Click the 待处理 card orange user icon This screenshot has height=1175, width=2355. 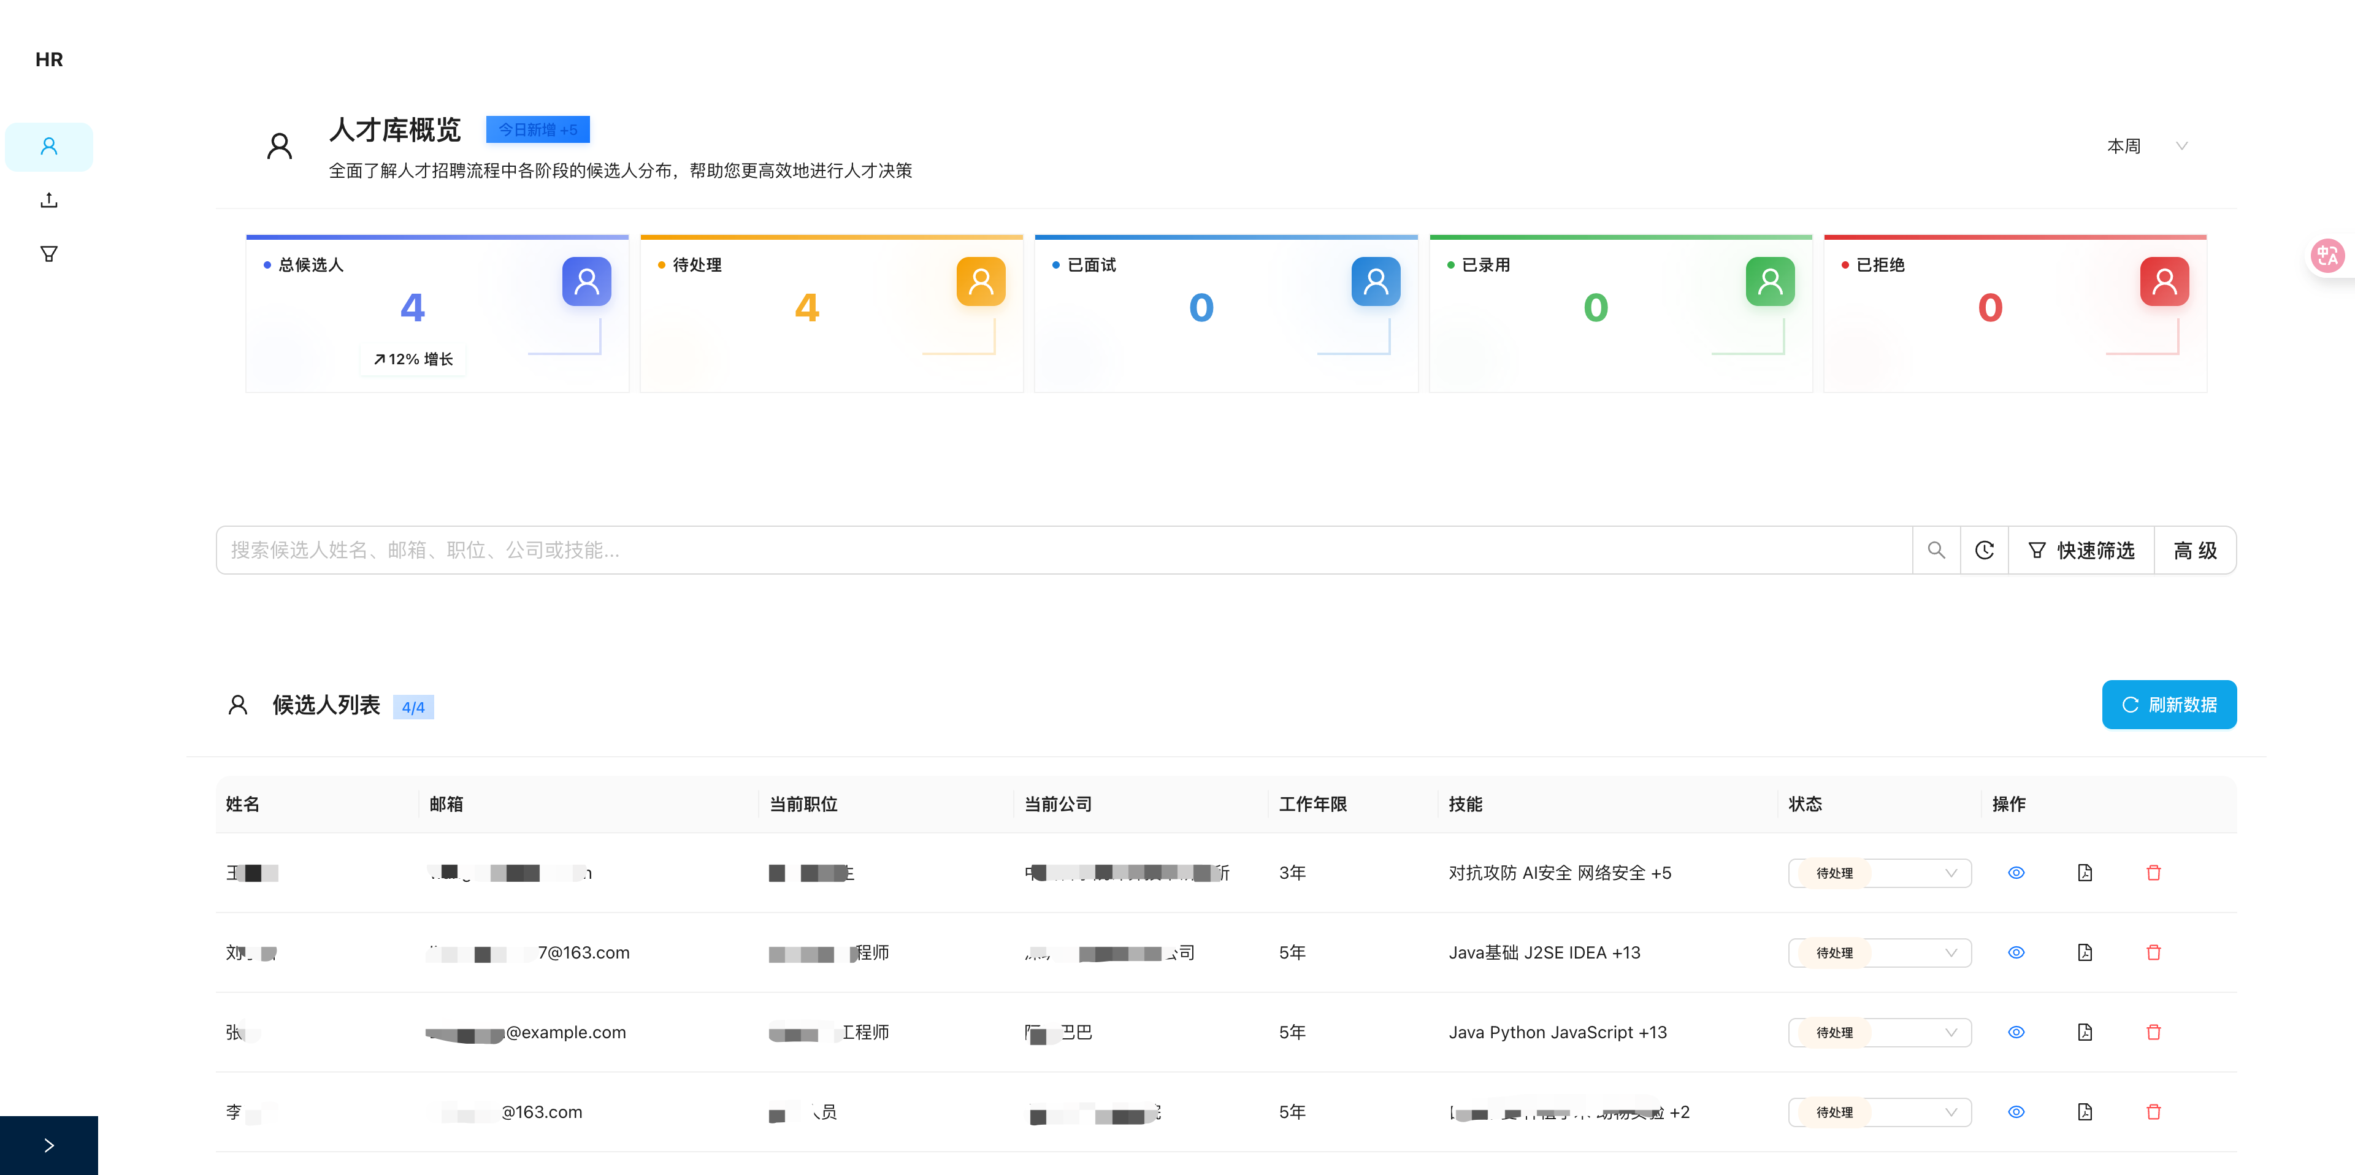pos(981,281)
